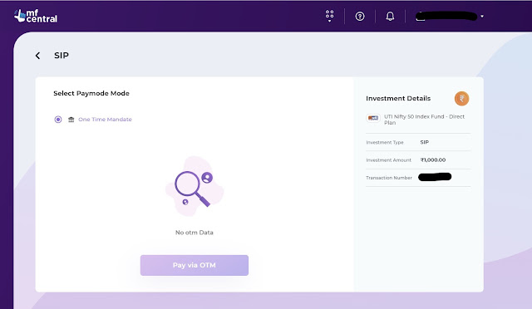Click the Select Paymode Mode heading
Viewport: 532px width, 309px height.
coord(91,93)
